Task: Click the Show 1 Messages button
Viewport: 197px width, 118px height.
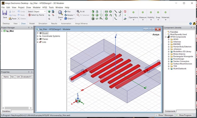Action: [164, 115]
